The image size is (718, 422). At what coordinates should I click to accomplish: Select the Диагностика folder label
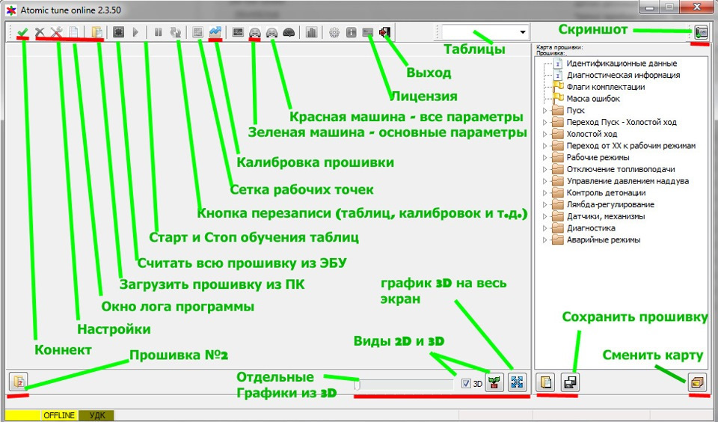(x=591, y=228)
